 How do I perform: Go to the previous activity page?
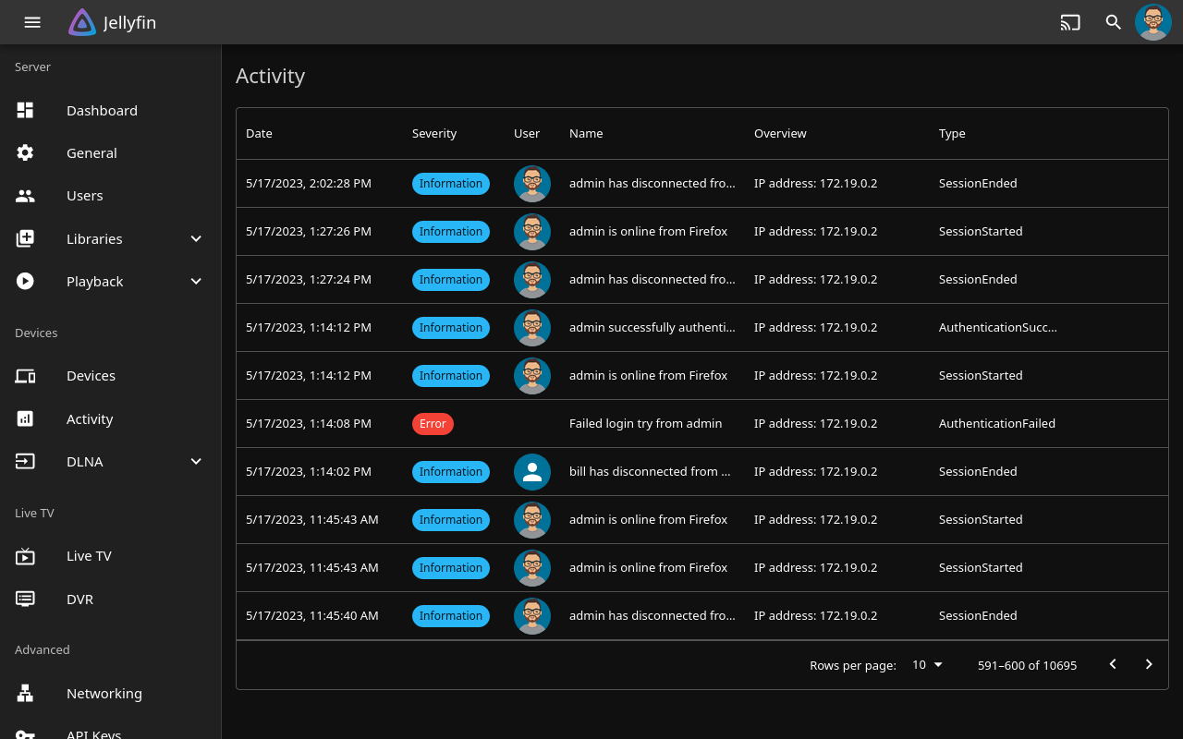(x=1113, y=664)
